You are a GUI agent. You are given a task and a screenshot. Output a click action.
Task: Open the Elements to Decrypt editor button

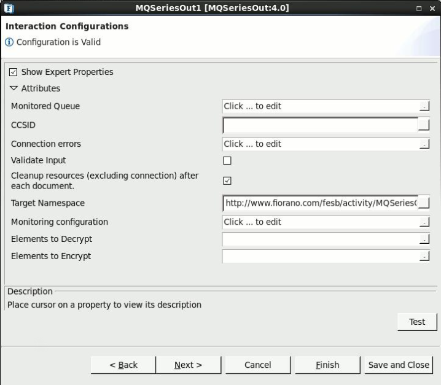point(424,239)
